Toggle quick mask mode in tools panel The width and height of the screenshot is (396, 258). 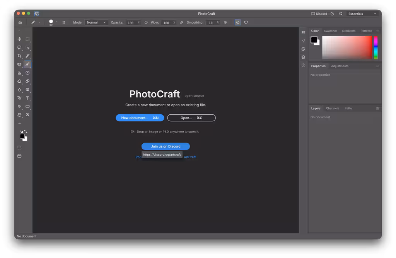[19, 148]
